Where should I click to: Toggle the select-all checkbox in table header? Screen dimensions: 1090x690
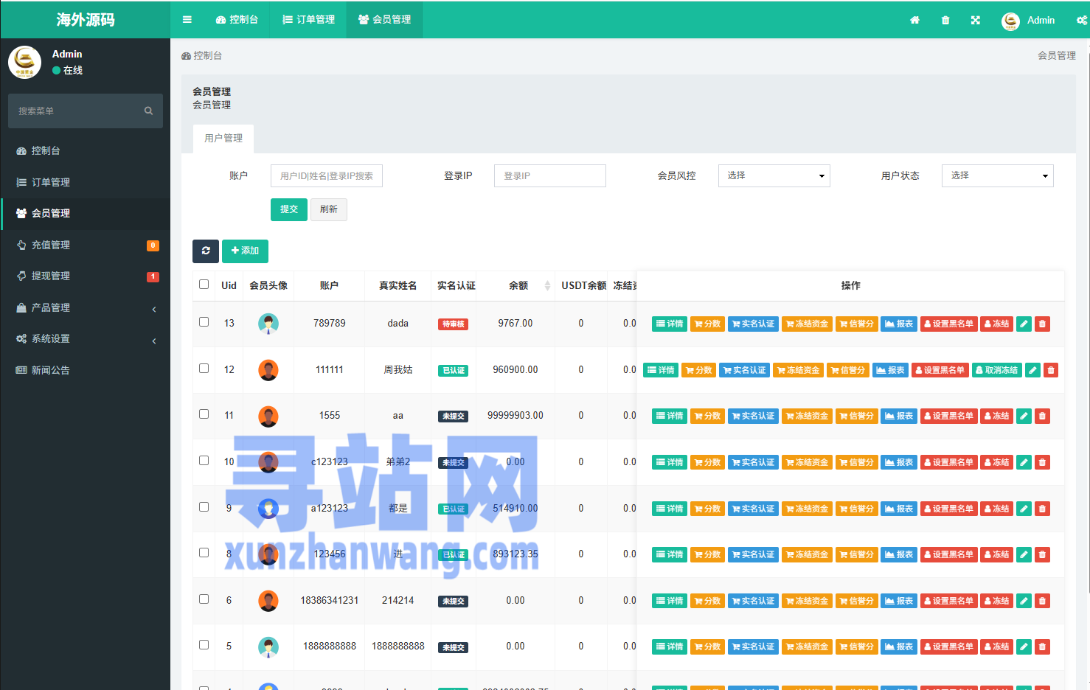click(x=204, y=285)
